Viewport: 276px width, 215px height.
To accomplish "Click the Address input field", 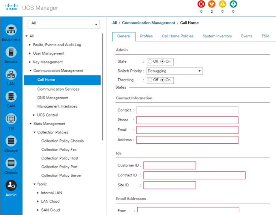I will coord(187,140).
